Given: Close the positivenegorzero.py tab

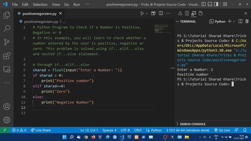Looking at the screenshot, I should coord(60,13).
